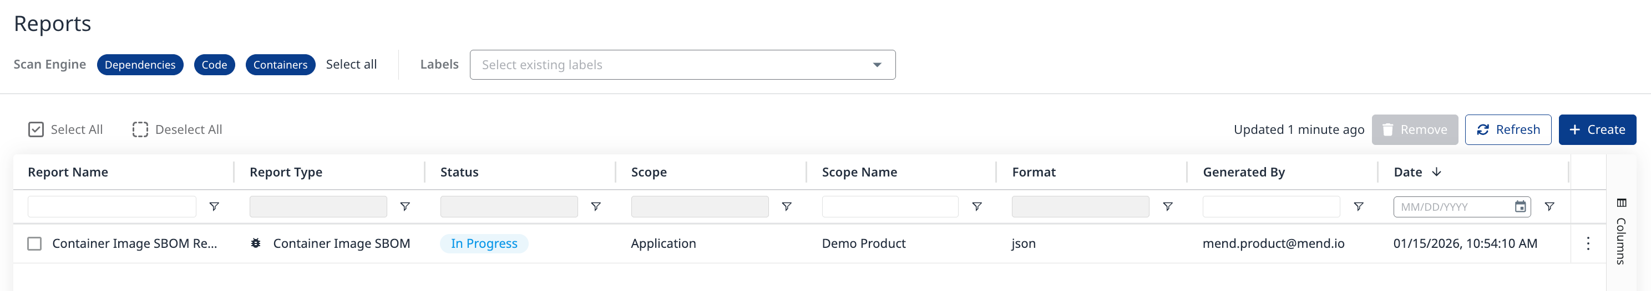Sort by the Date column header
Image resolution: width=1651 pixels, height=291 pixels.
point(1408,172)
